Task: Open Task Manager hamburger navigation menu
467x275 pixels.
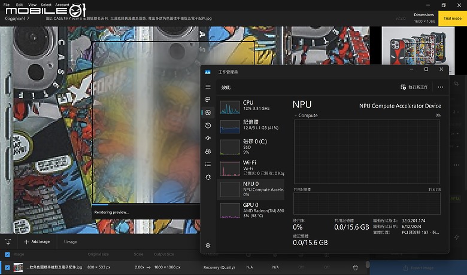Action: pyautogui.click(x=208, y=87)
